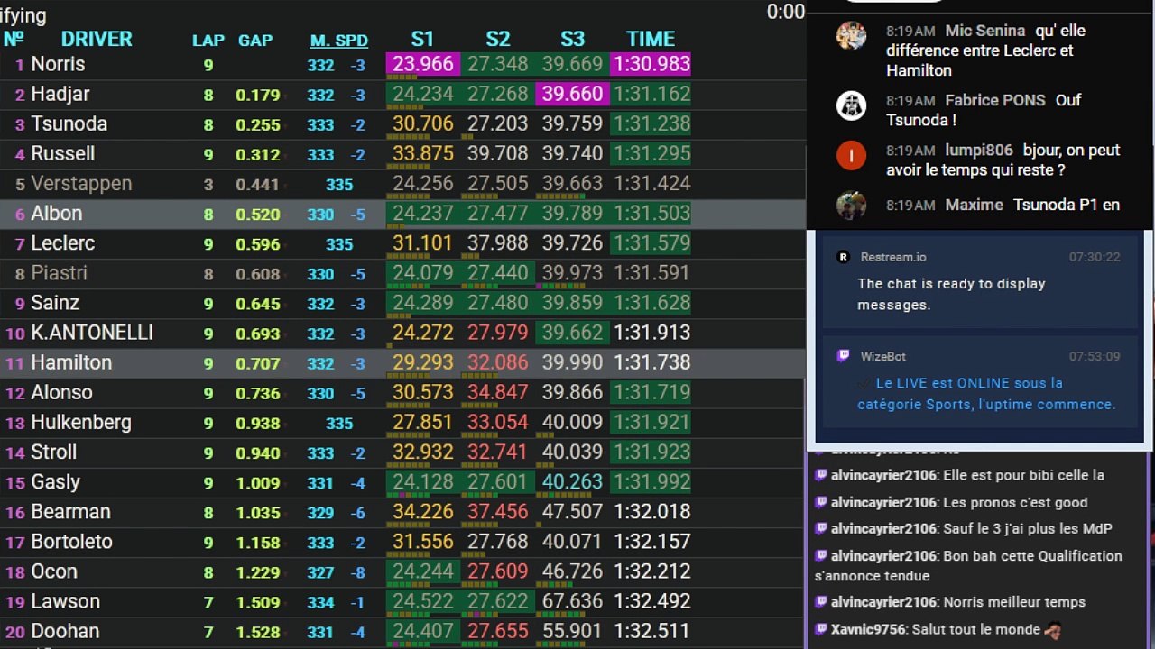Select driver K.ANTONELLI in the table
This screenshot has width=1155, height=649.
pyautogui.click(x=92, y=332)
